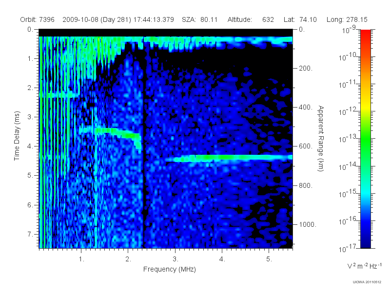Click the '1.' tick on the frequency axis
The width and height of the screenshot is (390, 292).
click(x=81, y=259)
